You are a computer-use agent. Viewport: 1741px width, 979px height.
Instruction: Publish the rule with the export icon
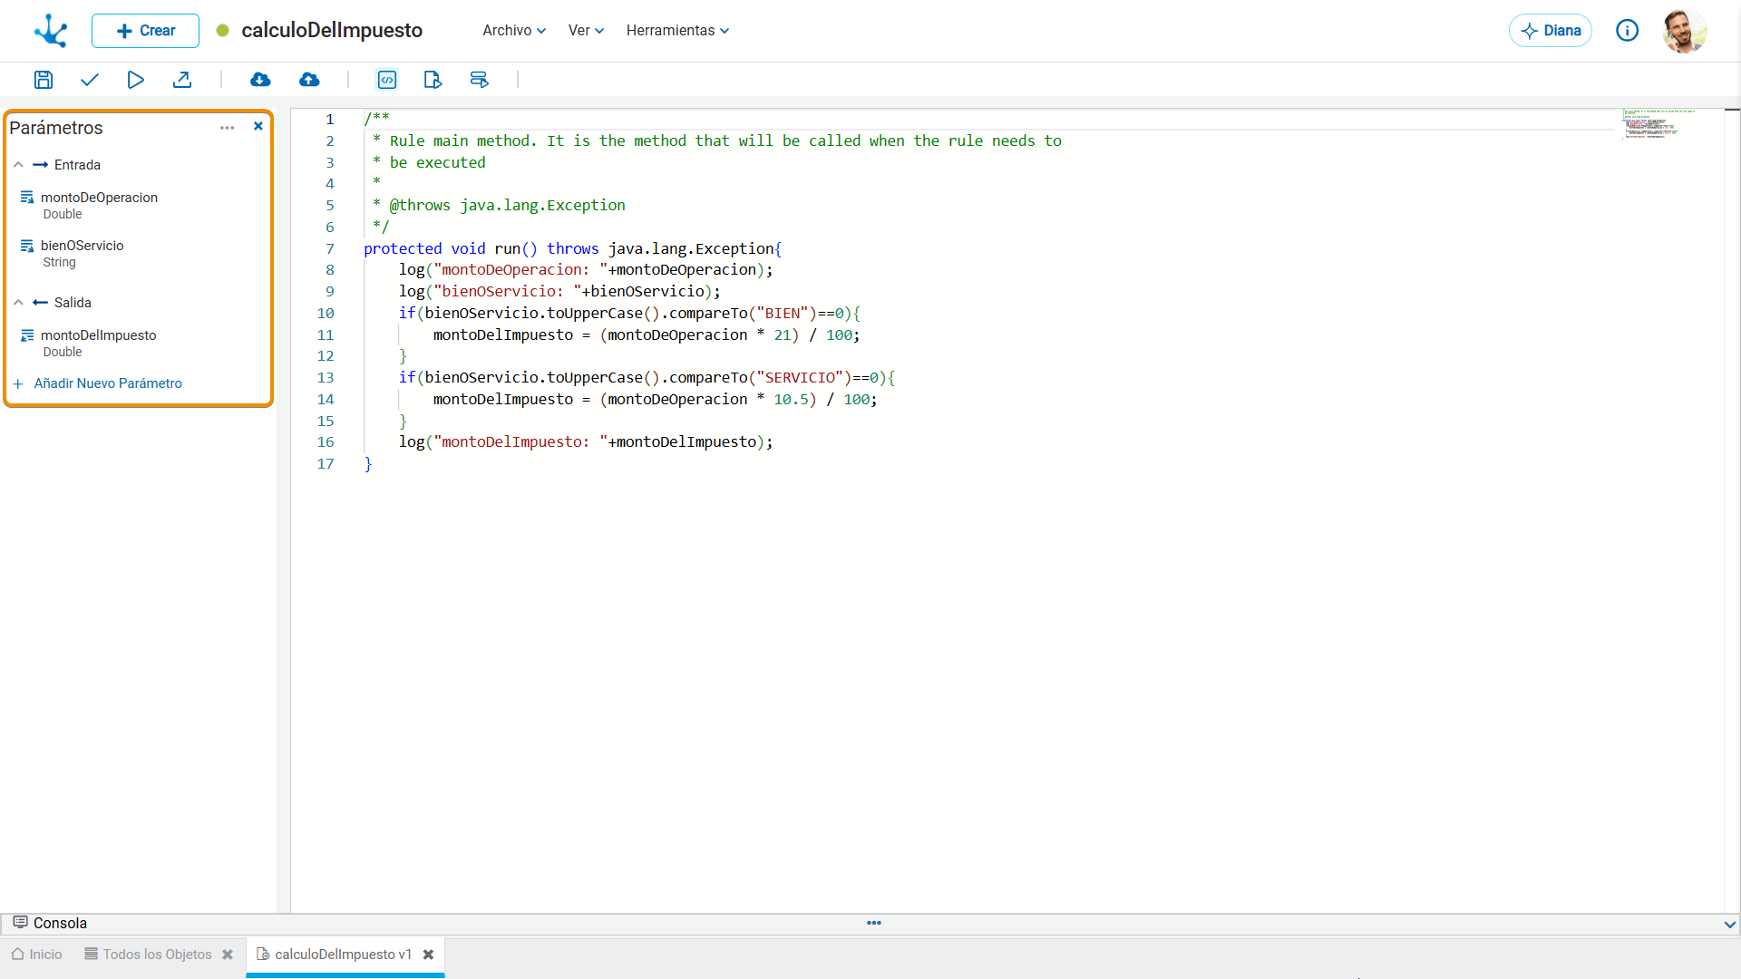pyautogui.click(x=182, y=80)
